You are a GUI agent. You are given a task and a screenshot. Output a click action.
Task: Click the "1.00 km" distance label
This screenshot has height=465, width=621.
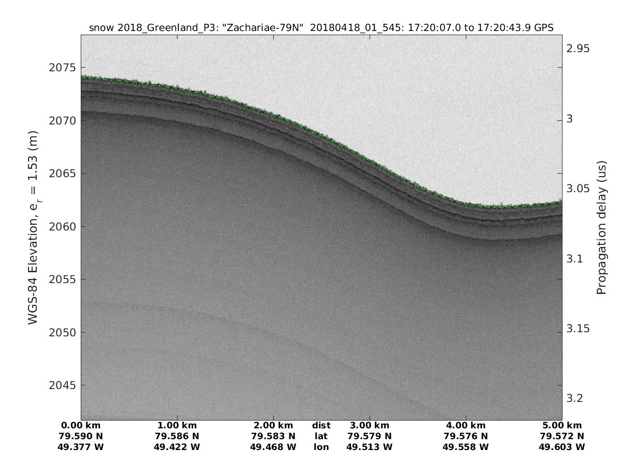[177, 426]
